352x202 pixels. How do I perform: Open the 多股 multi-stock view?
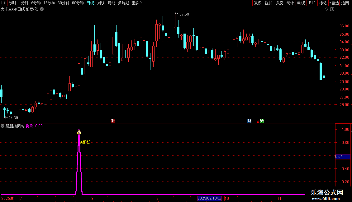point(279,3)
